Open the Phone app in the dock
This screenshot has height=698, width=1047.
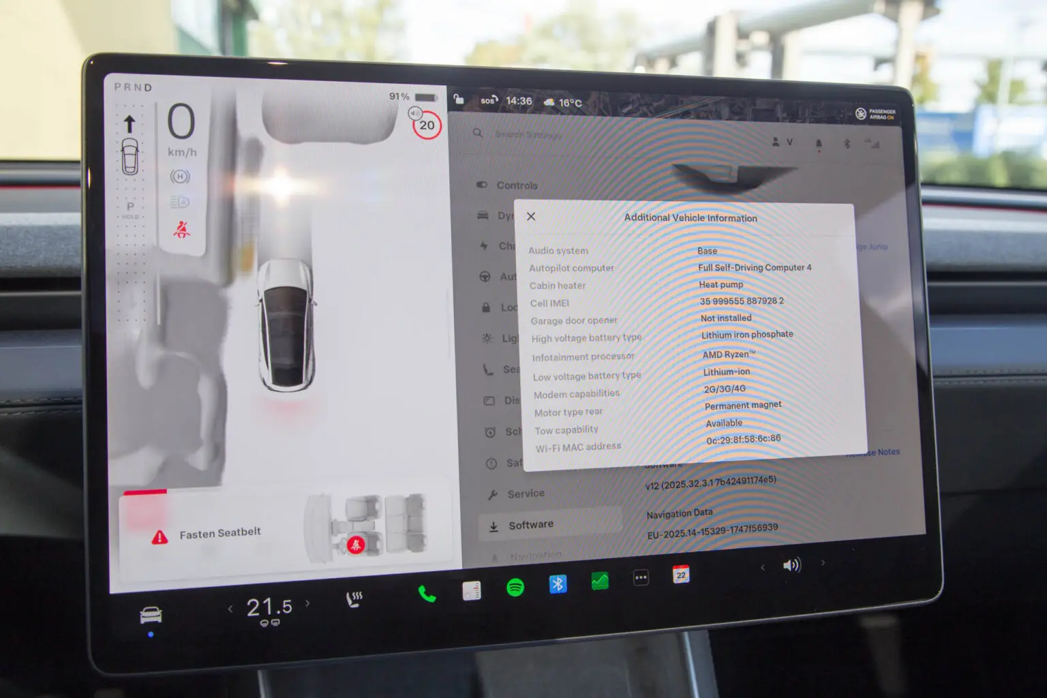[427, 594]
